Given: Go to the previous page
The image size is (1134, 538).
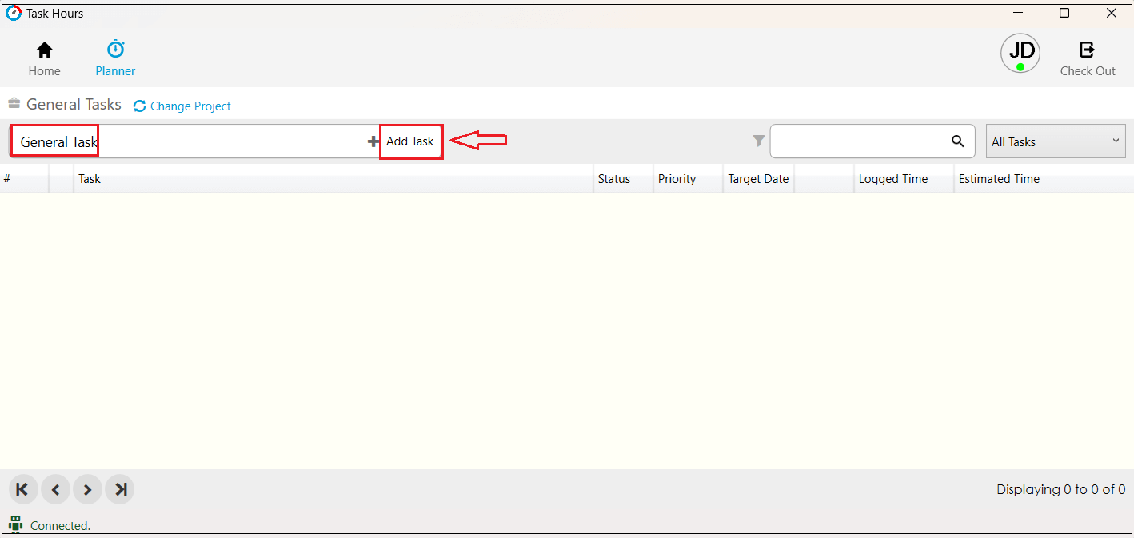Looking at the screenshot, I should tap(55, 489).
